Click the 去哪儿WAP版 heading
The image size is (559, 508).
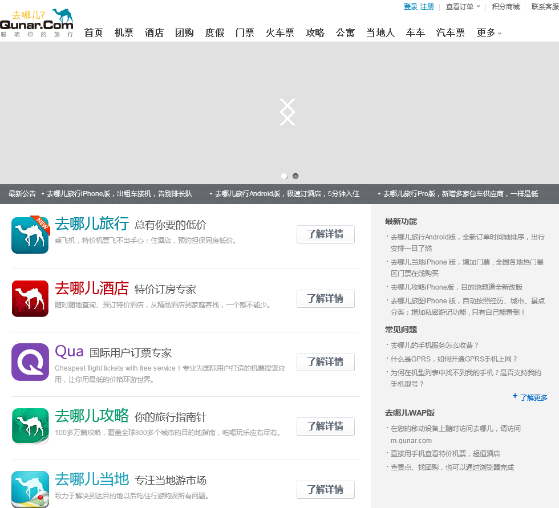click(x=410, y=413)
